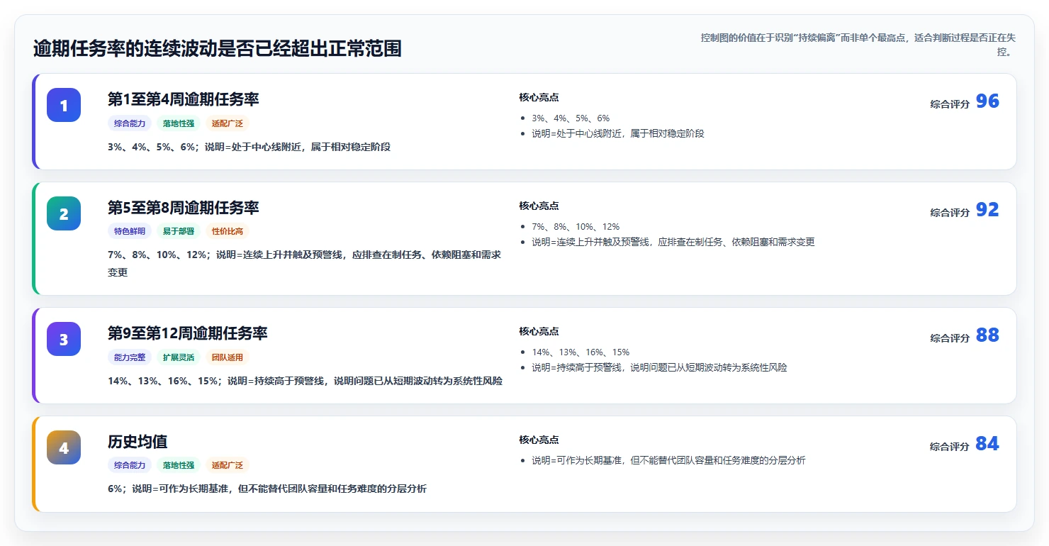
Task: Click the score value 92
Action: 987,210
